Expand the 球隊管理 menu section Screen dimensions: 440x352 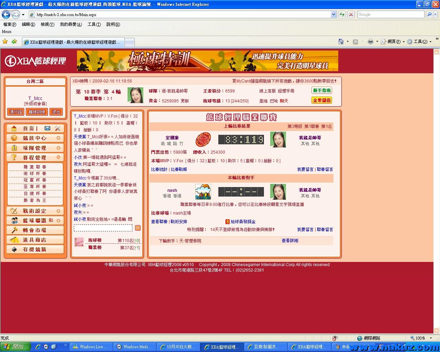tap(58, 148)
